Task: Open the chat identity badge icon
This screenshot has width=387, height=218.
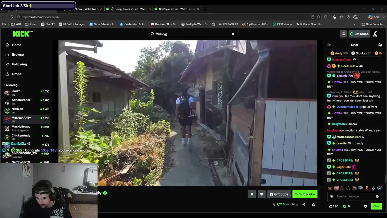Action: click(332, 197)
